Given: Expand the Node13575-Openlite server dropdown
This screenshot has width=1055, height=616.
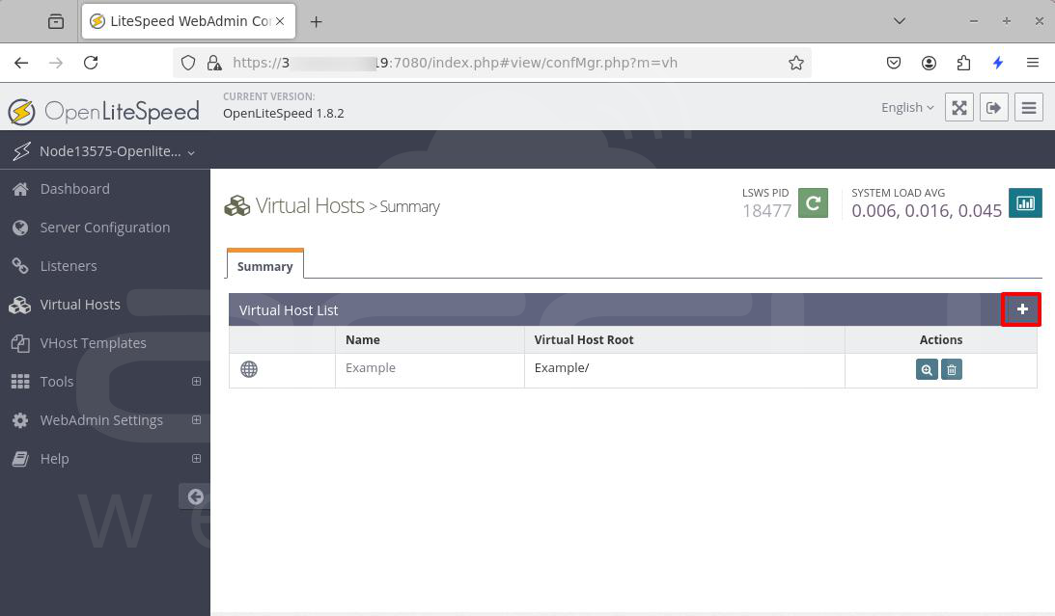Looking at the screenshot, I should 117,151.
